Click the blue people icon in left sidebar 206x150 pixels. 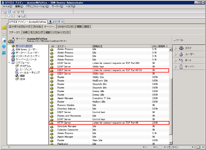pos(4,46)
